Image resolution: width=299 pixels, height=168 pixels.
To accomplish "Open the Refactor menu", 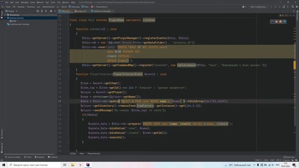I will [40, 2].
